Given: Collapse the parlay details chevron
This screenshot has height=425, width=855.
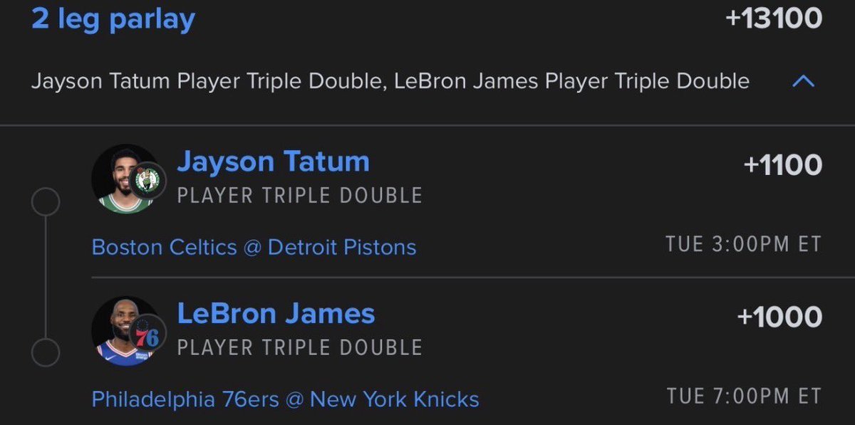Looking at the screenshot, I should [803, 82].
